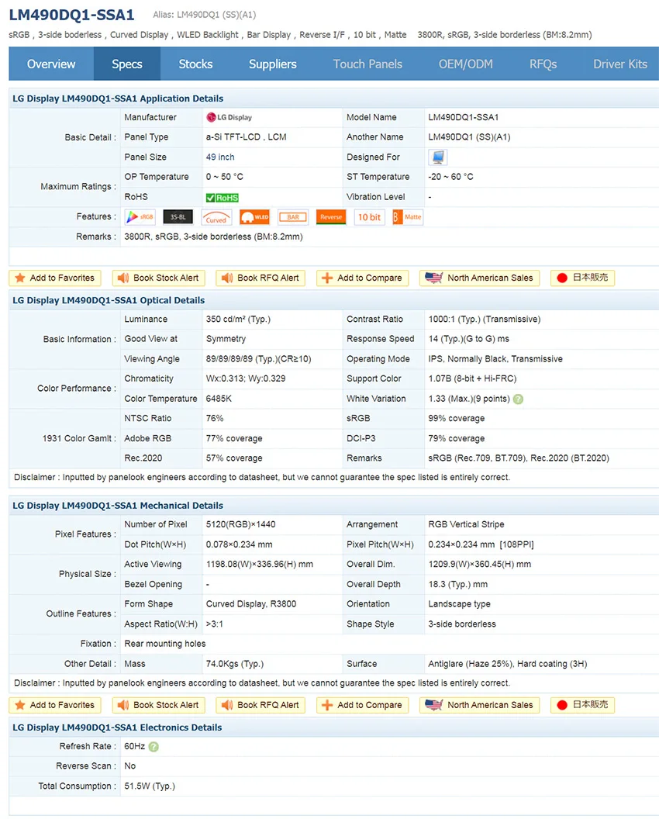Click Overall Dim. value 1209.9(W)×360.45(H) mm
This screenshot has width=659, height=819.
(479, 564)
